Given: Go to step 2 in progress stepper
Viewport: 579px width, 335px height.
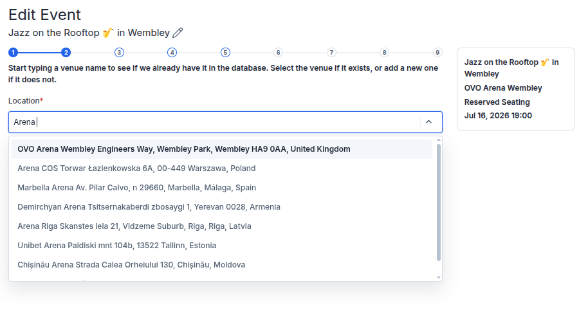Looking at the screenshot, I should (x=66, y=52).
